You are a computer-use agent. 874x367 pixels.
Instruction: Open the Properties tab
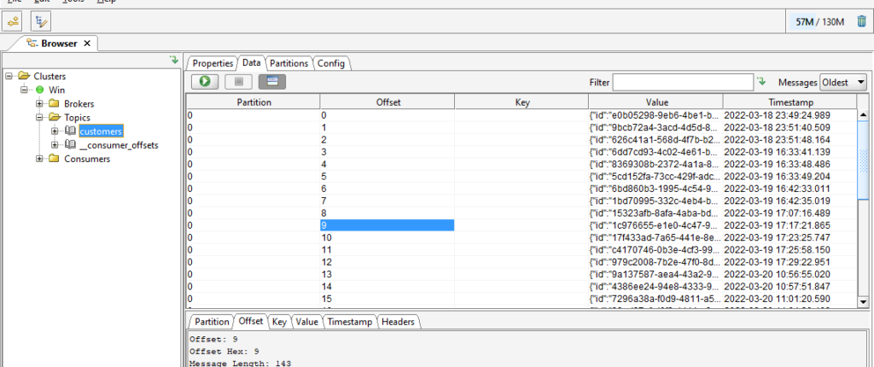pyautogui.click(x=213, y=63)
